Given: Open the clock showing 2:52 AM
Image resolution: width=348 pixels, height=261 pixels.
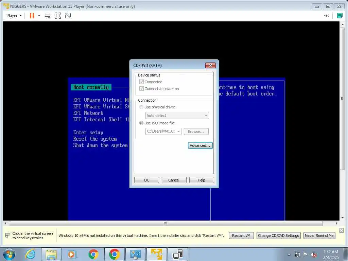Looking at the screenshot, I should 331,255.
